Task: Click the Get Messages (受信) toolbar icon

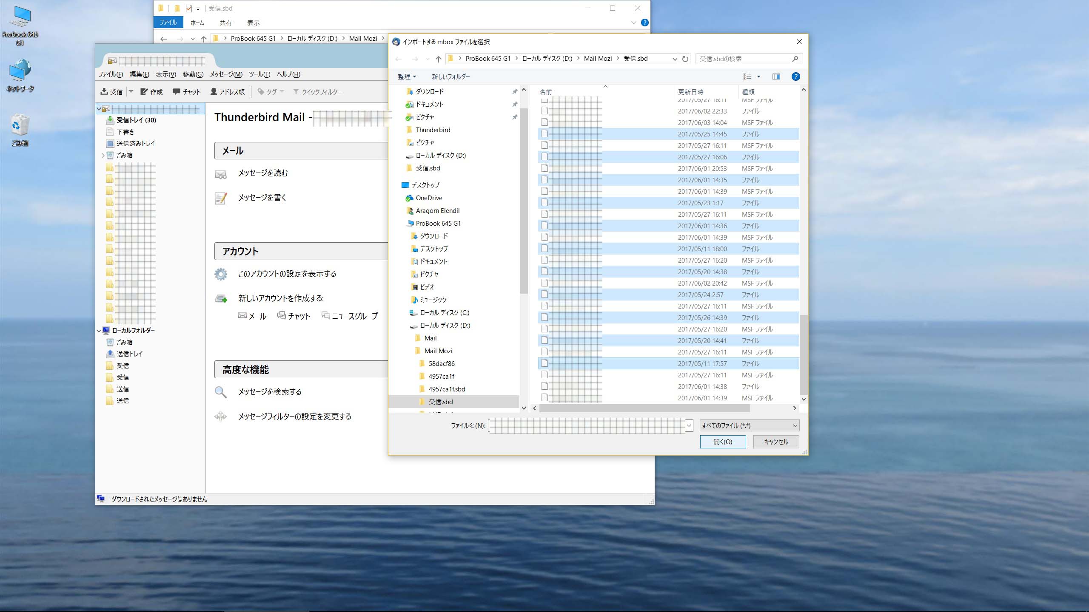Action: point(104,91)
